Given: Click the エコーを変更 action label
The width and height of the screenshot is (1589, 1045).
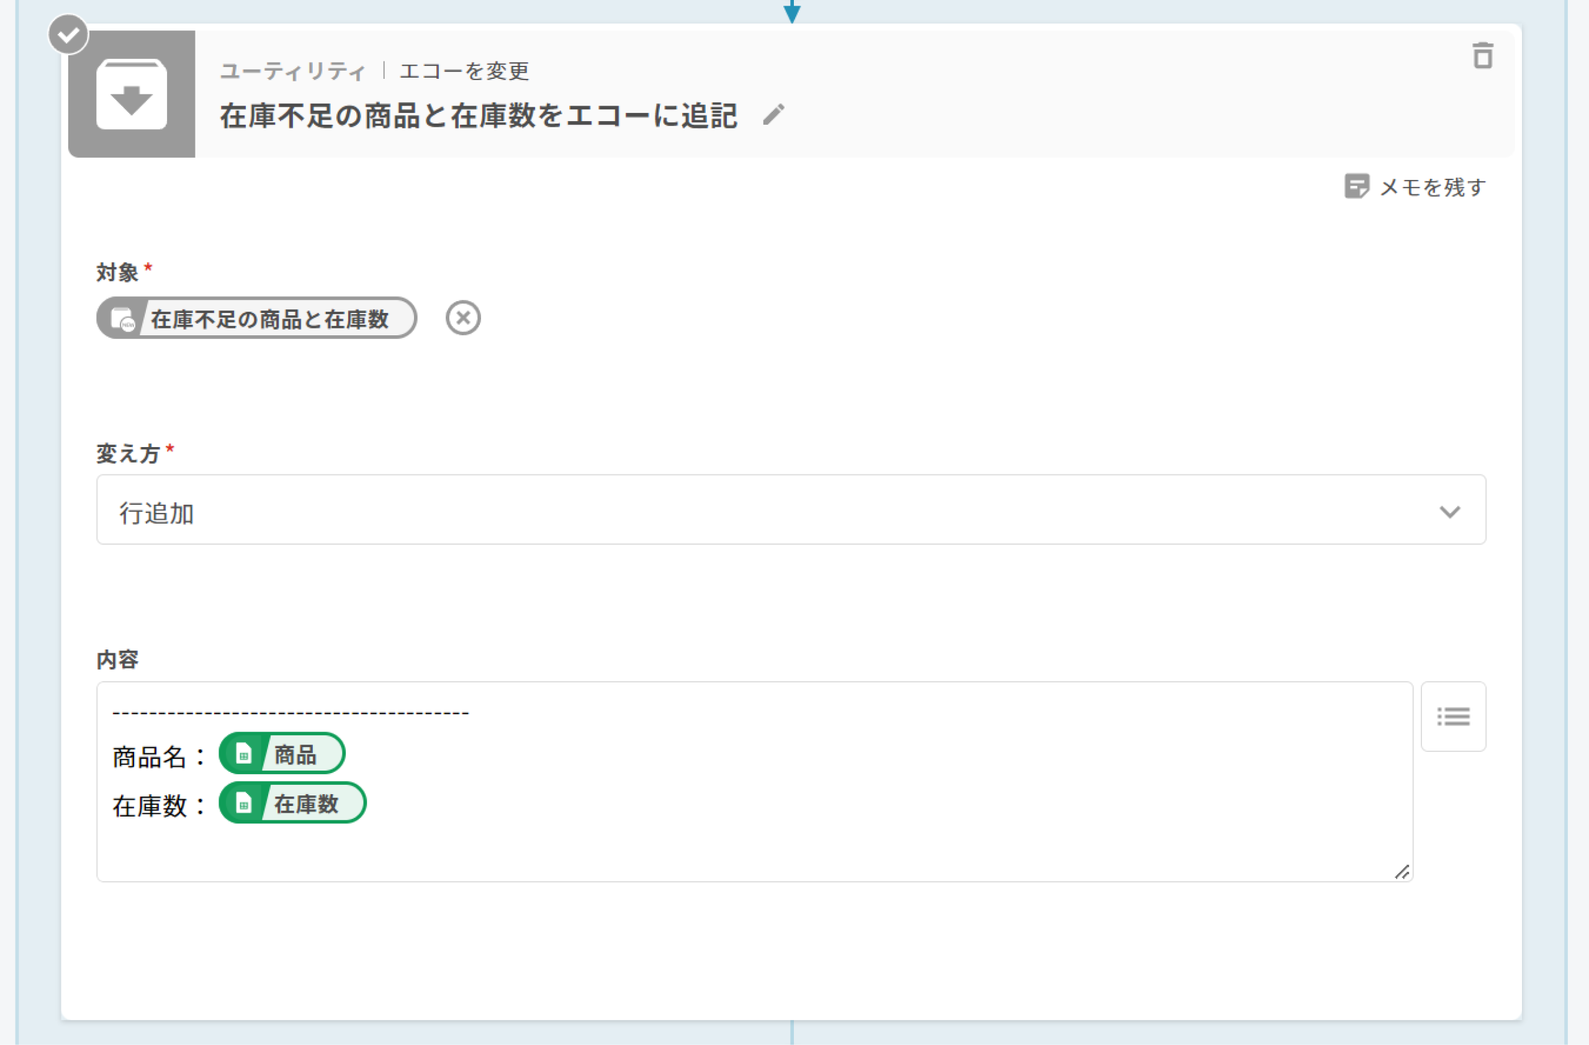Looking at the screenshot, I should click(x=464, y=71).
